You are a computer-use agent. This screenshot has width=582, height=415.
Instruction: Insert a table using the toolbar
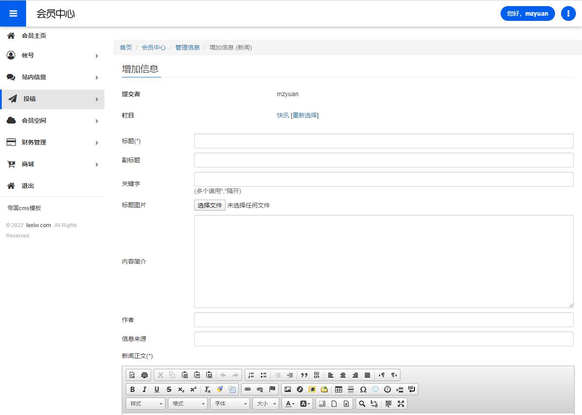(338, 389)
